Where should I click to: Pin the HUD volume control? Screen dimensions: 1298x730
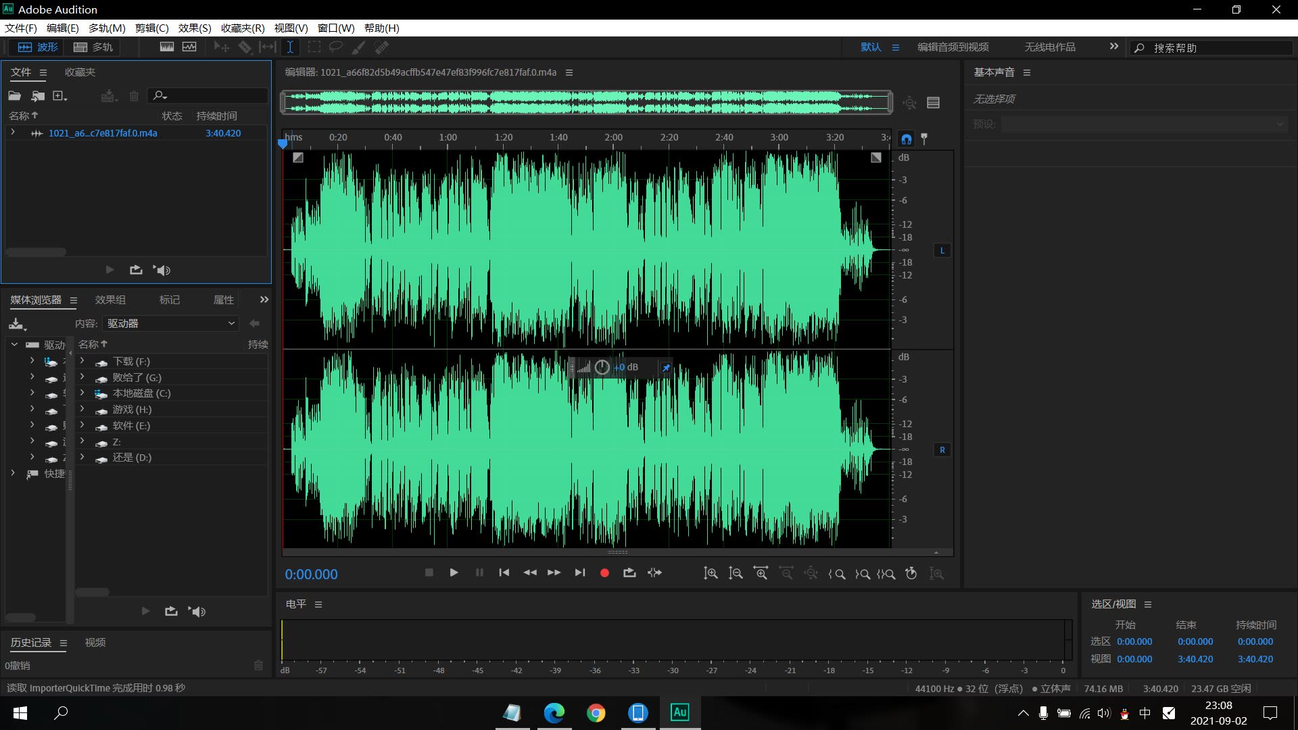(666, 368)
